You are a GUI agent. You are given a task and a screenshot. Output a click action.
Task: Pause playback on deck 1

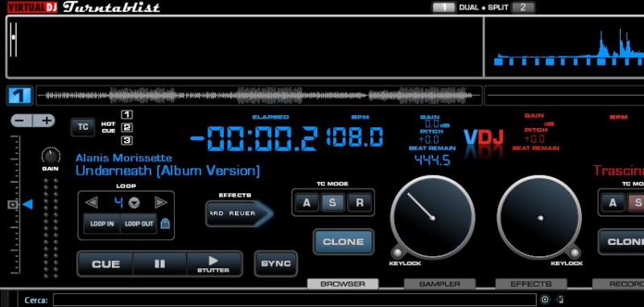[159, 263]
